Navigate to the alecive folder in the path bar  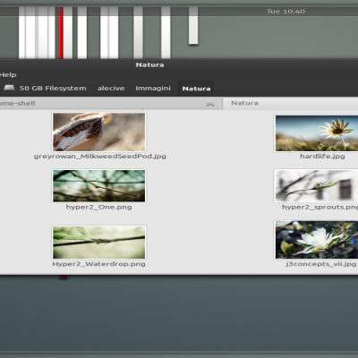coord(111,89)
